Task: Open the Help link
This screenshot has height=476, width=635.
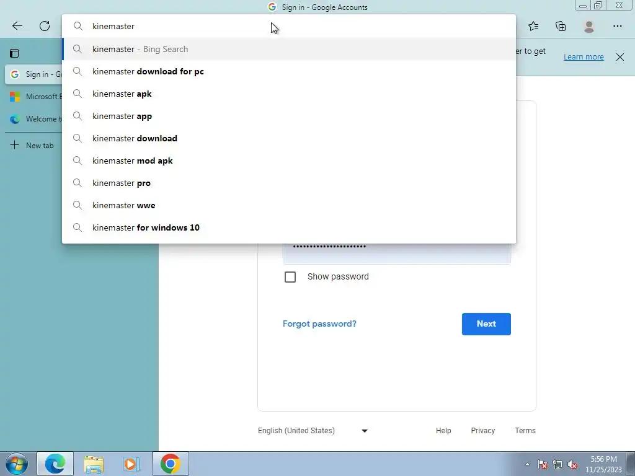Action: click(x=443, y=431)
